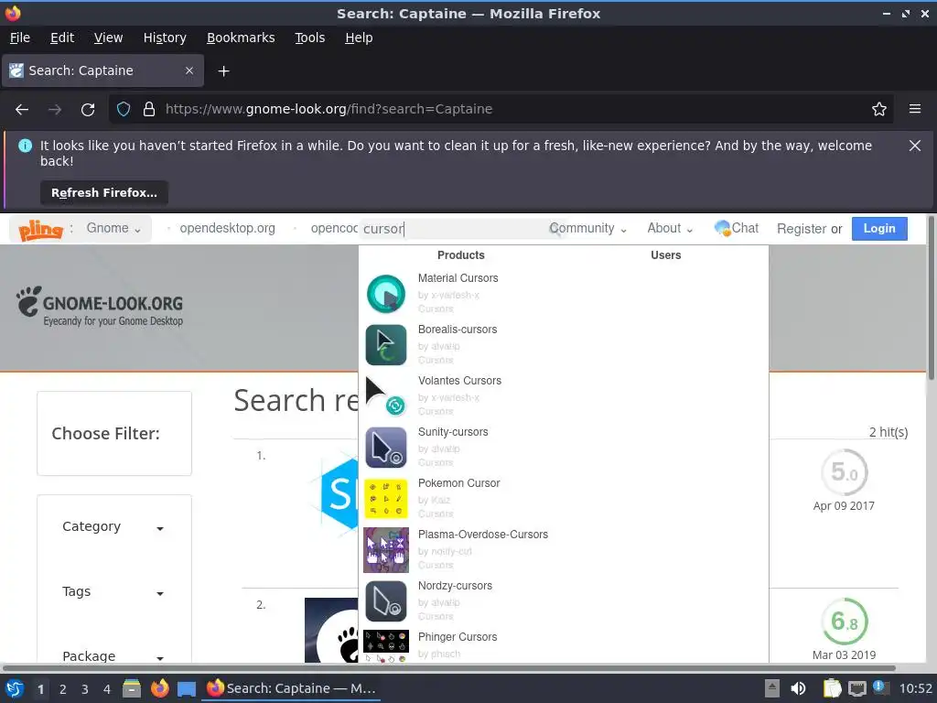937x703 pixels.
Task: Expand the Package filter dropdown
Action: point(113,655)
